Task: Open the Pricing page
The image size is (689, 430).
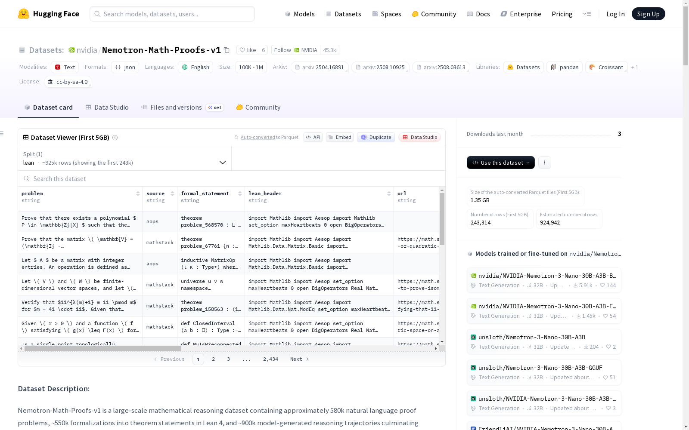Action: click(x=562, y=14)
